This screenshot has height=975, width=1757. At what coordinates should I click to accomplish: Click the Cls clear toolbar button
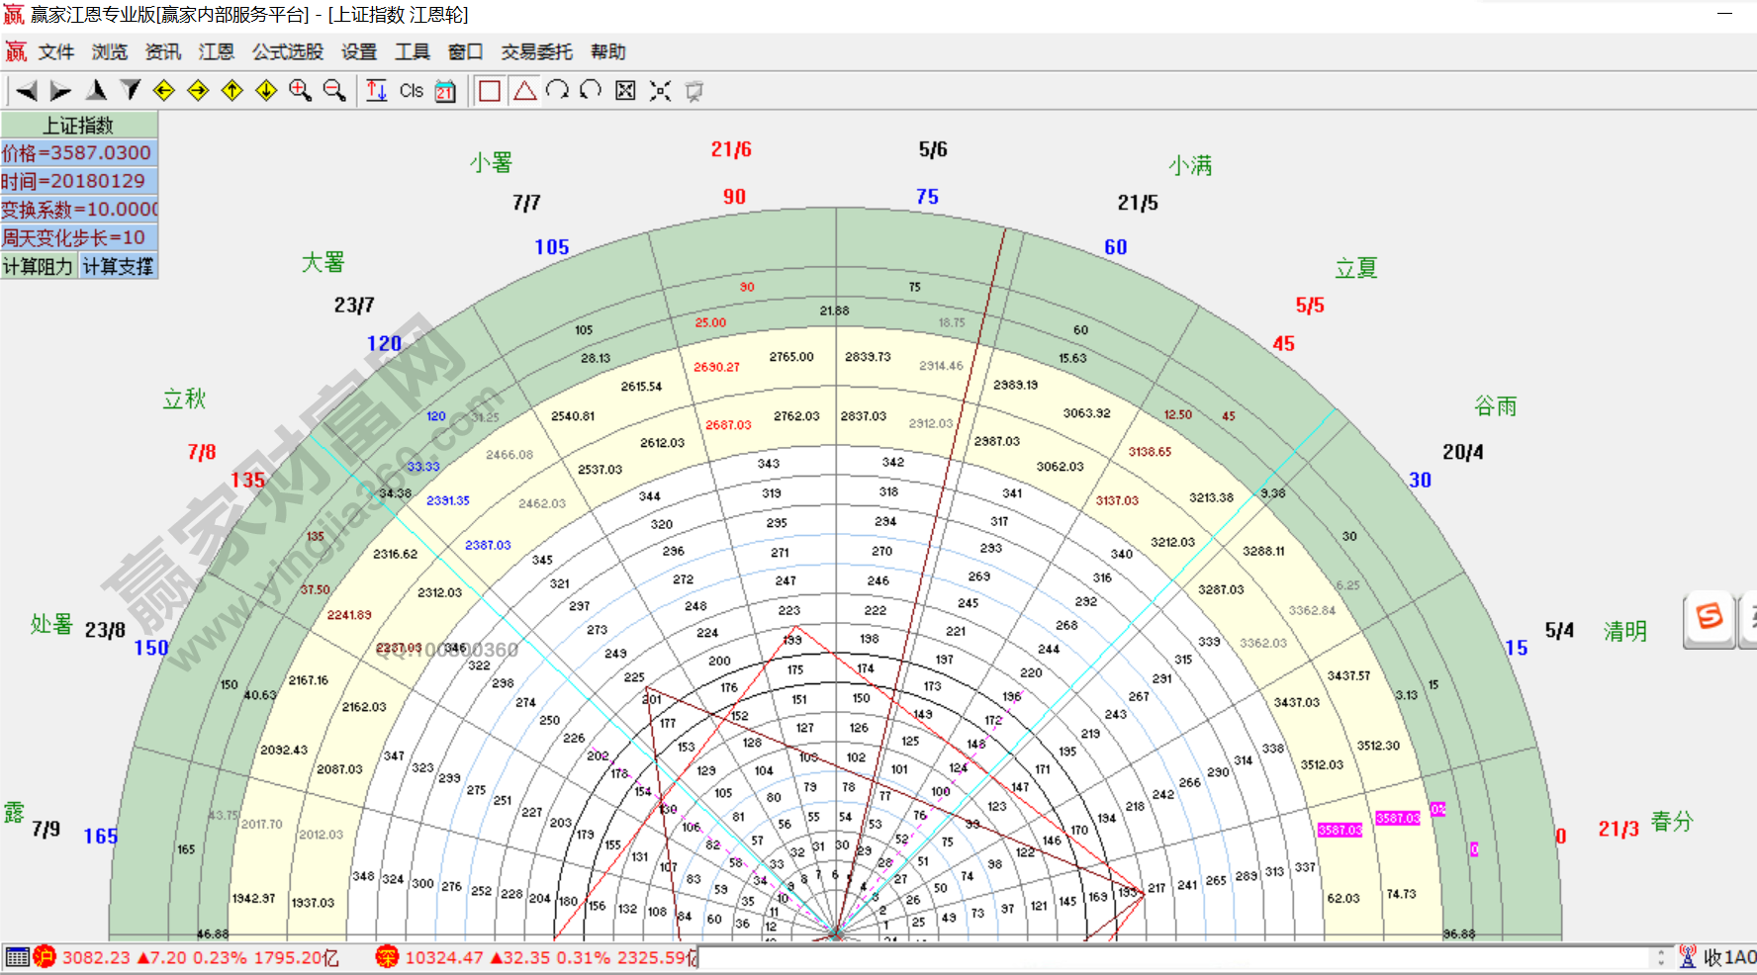(412, 91)
